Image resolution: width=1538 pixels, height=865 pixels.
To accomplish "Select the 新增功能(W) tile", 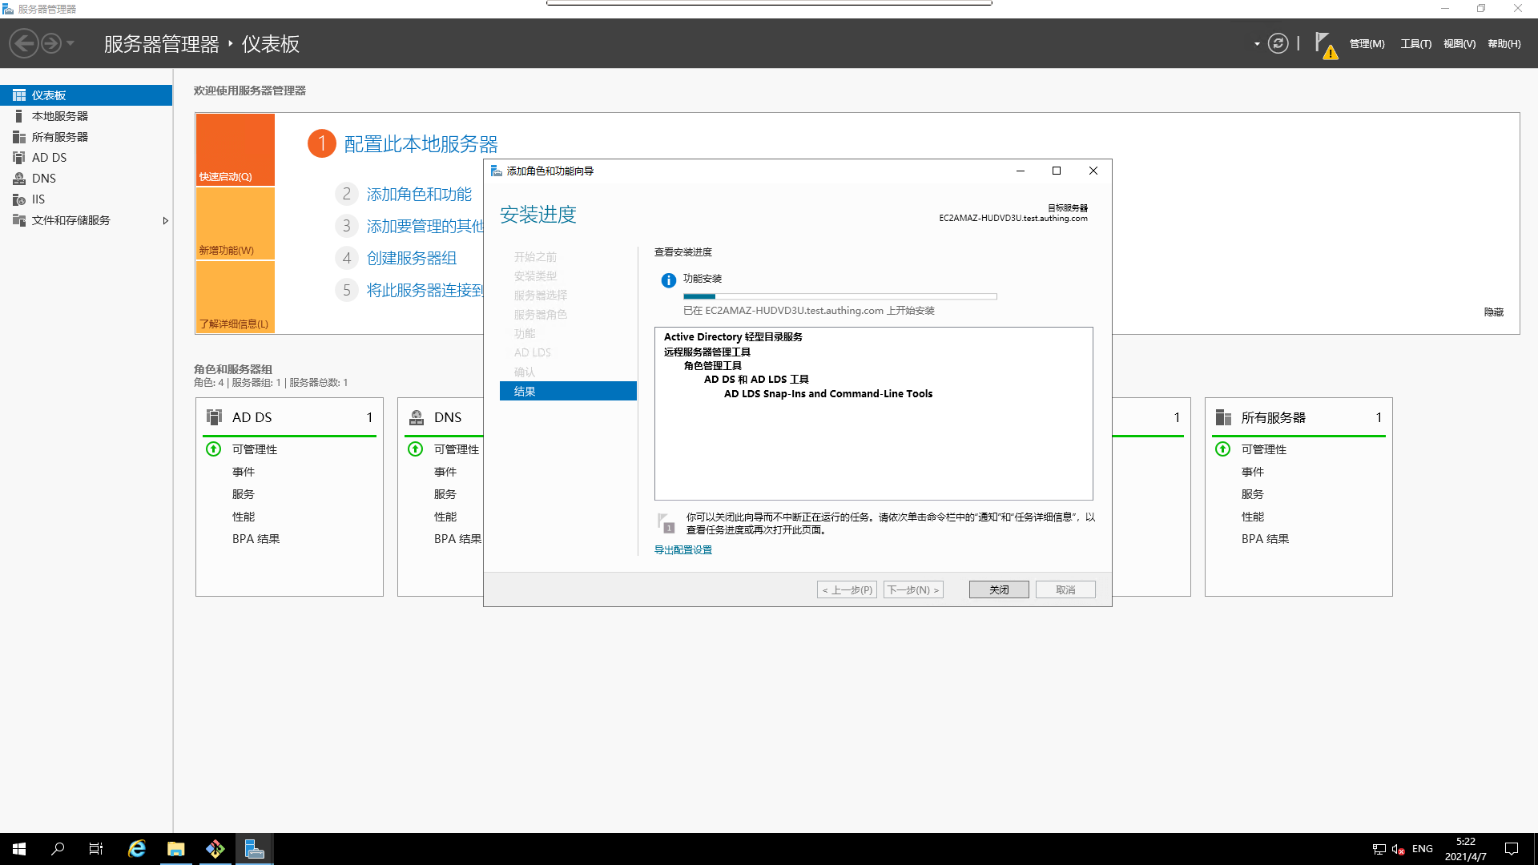I will [x=235, y=223].
